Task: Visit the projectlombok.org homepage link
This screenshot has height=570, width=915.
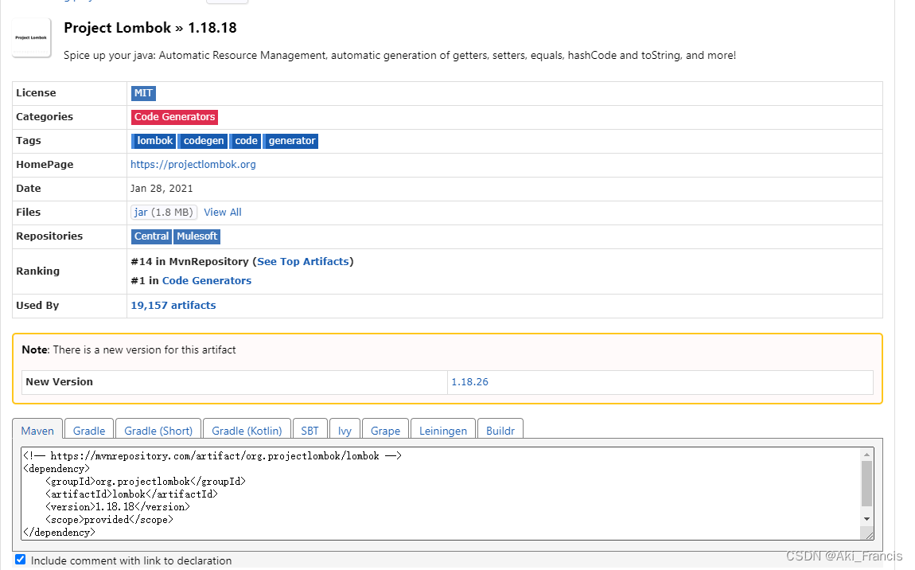Action: (193, 164)
